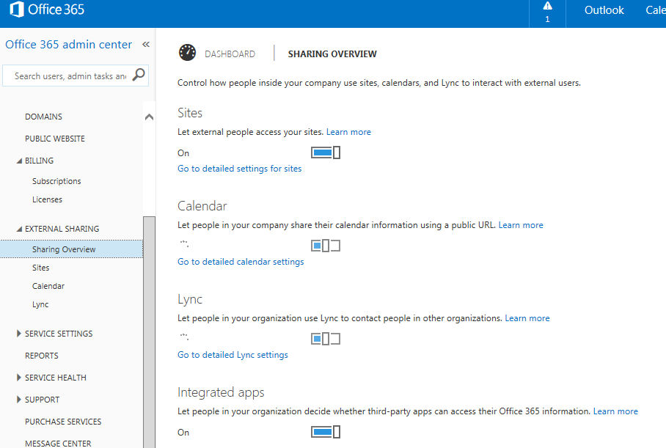This screenshot has height=448, width=666.
Task: Click the search magnifier icon
Action: pos(139,76)
